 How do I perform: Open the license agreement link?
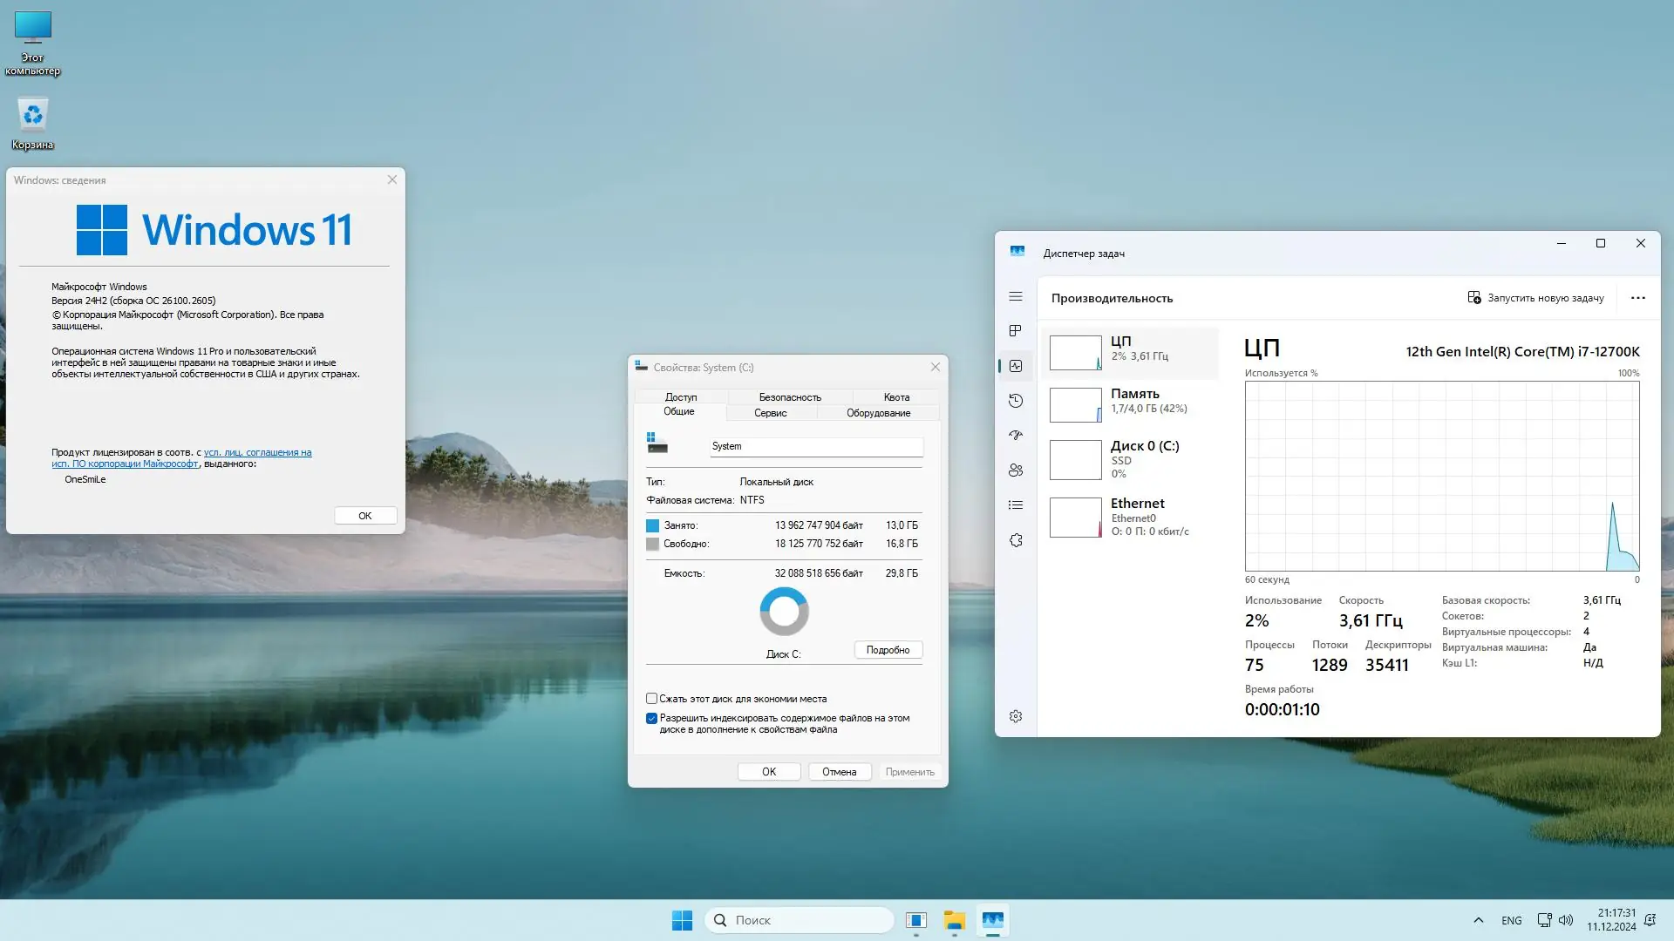(257, 452)
